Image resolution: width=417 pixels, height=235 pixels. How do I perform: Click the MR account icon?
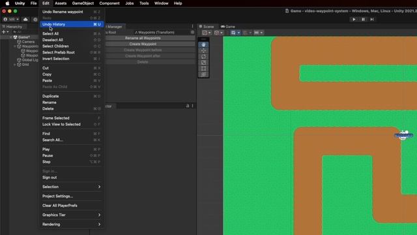coord(5,19)
